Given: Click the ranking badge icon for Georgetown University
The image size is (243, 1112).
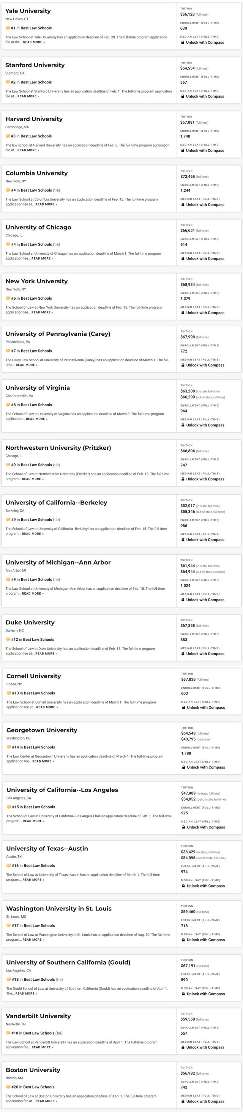Looking at the screenshot, I should [9, 747].
